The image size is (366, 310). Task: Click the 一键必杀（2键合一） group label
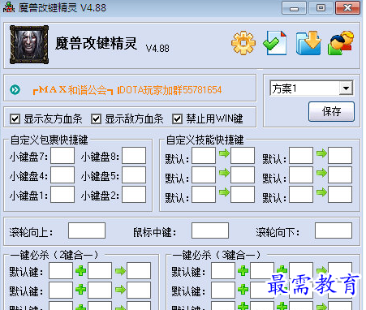coord(54,255)
